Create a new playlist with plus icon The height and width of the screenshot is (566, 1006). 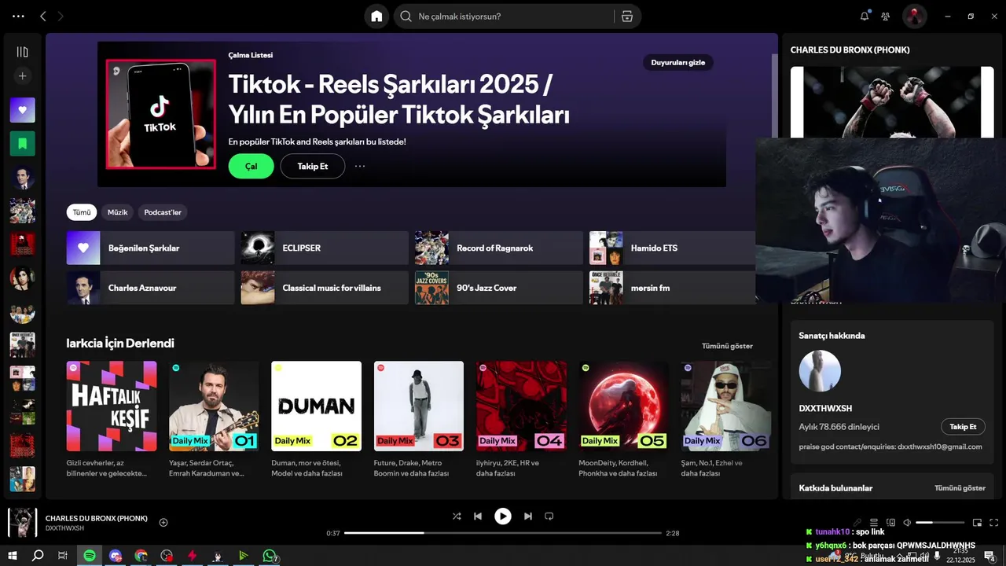tap(22, 76)
